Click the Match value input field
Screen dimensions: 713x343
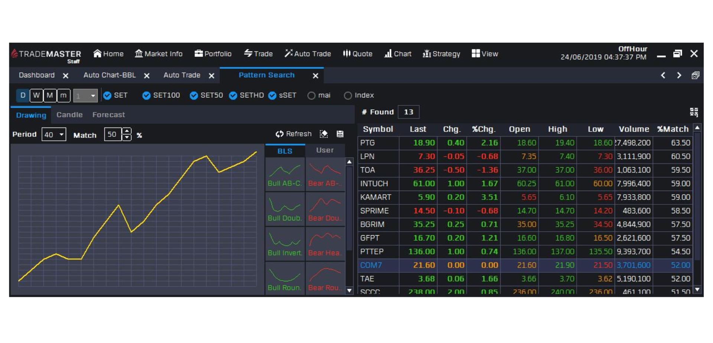[113, 135]
